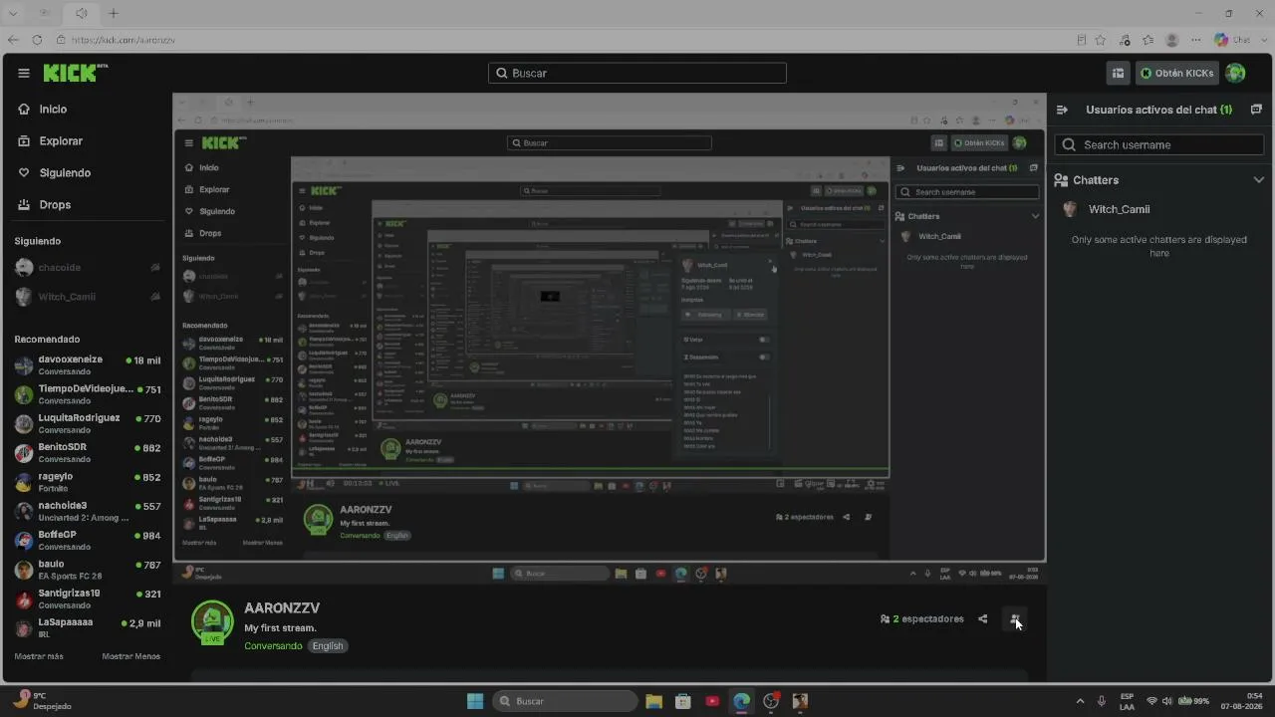Open nacholde3 recommended channel

coord(88,511)
